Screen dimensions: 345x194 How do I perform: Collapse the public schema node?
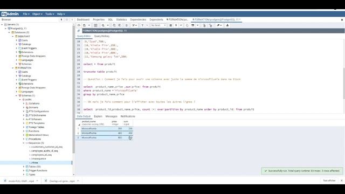[20, 100]
